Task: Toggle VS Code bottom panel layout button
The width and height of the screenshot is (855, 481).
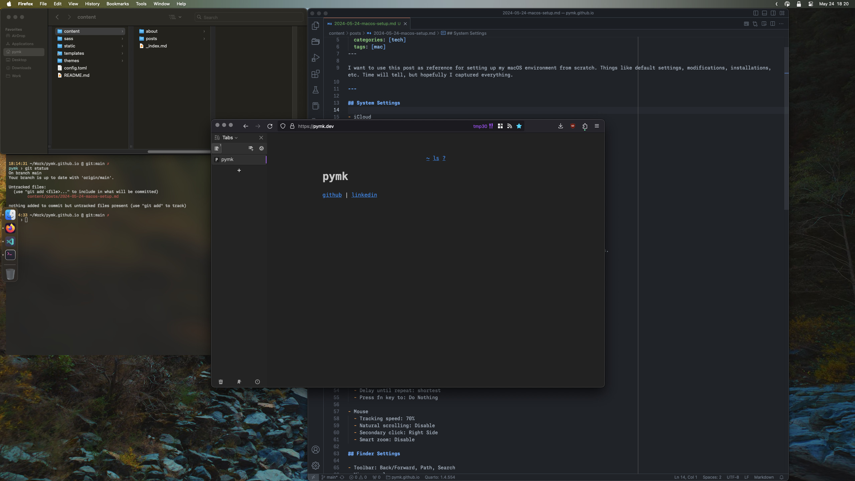Action: point(764,13)
